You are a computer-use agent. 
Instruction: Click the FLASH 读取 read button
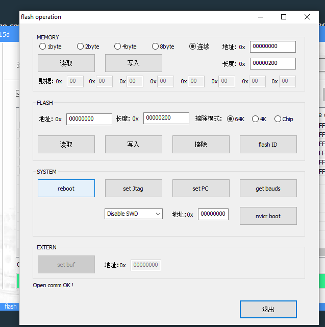66,144
